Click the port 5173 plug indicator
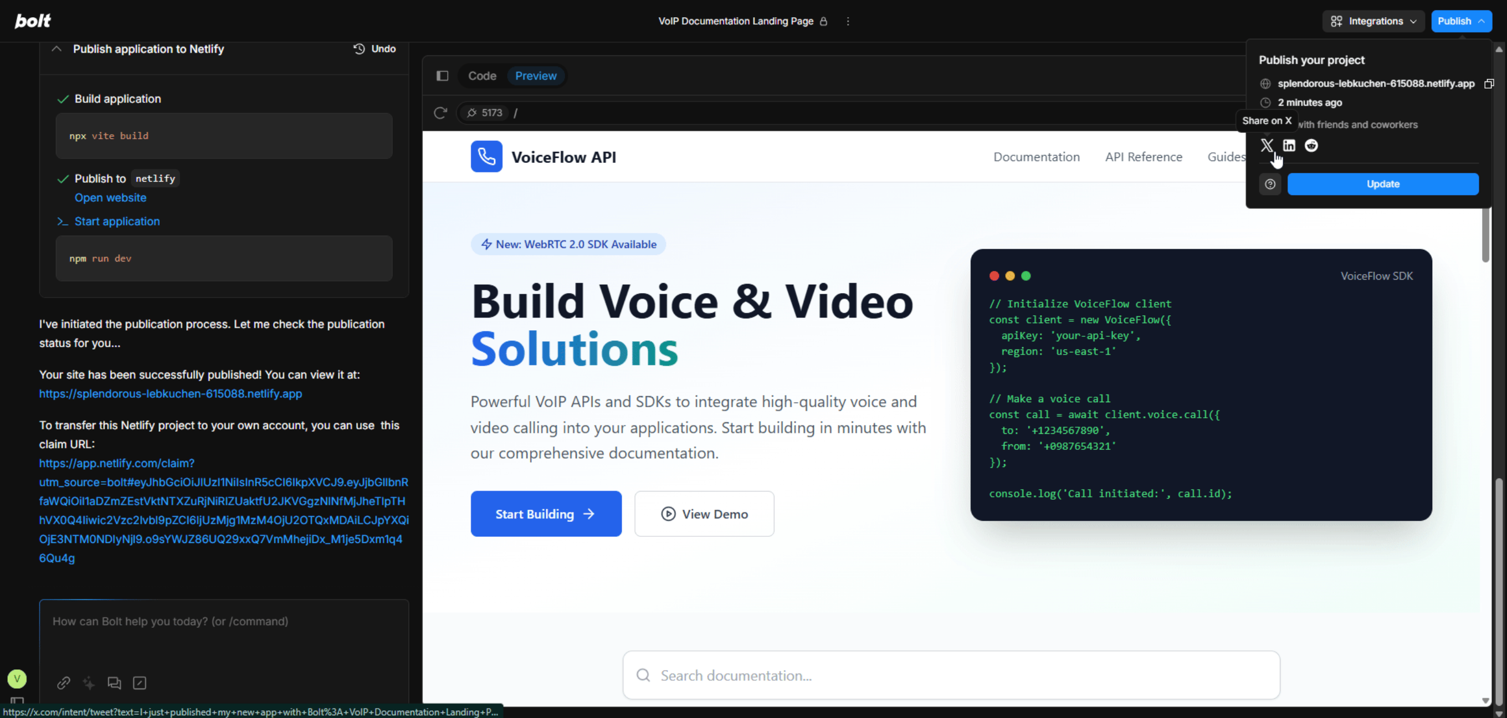1507x718 pixels. (x=484, y=112)
